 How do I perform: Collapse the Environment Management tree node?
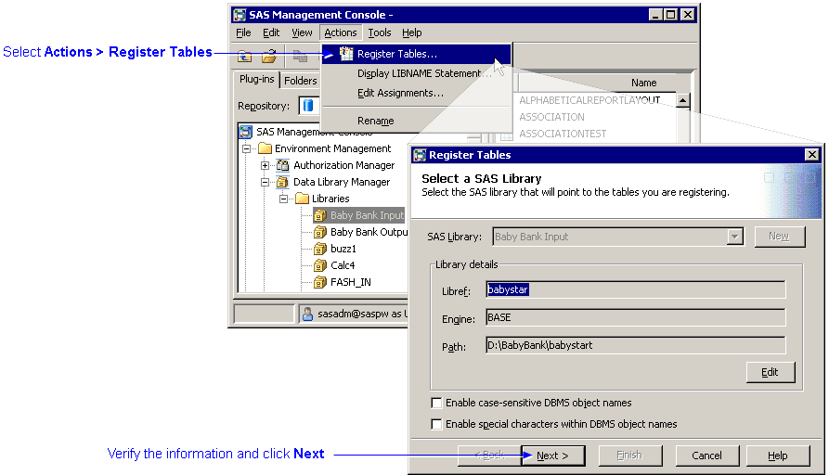coord(247,148)
